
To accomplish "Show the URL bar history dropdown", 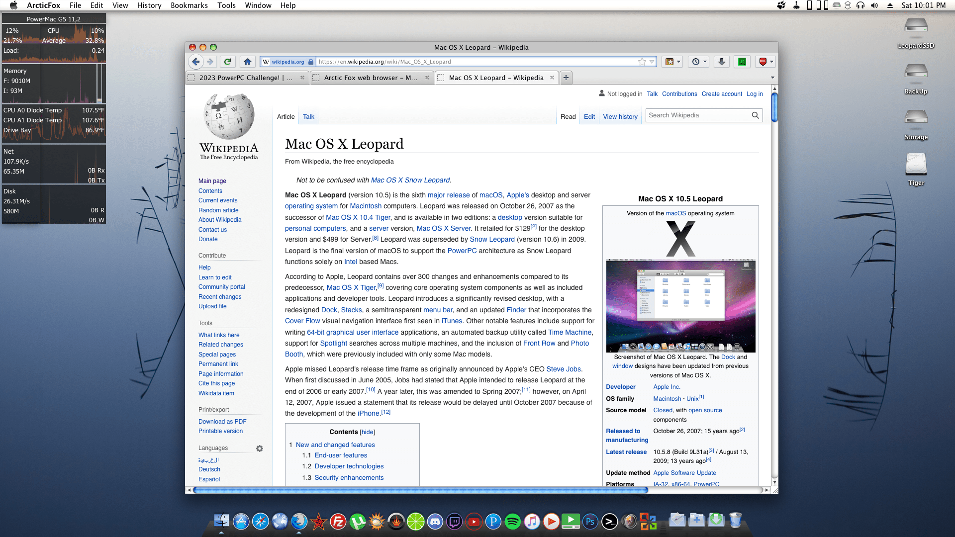I will coord(652,62).
